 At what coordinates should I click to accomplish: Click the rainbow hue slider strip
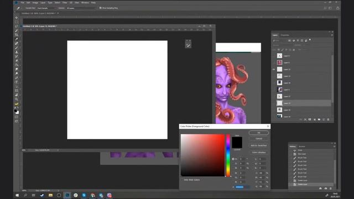(x=228, y=155)
